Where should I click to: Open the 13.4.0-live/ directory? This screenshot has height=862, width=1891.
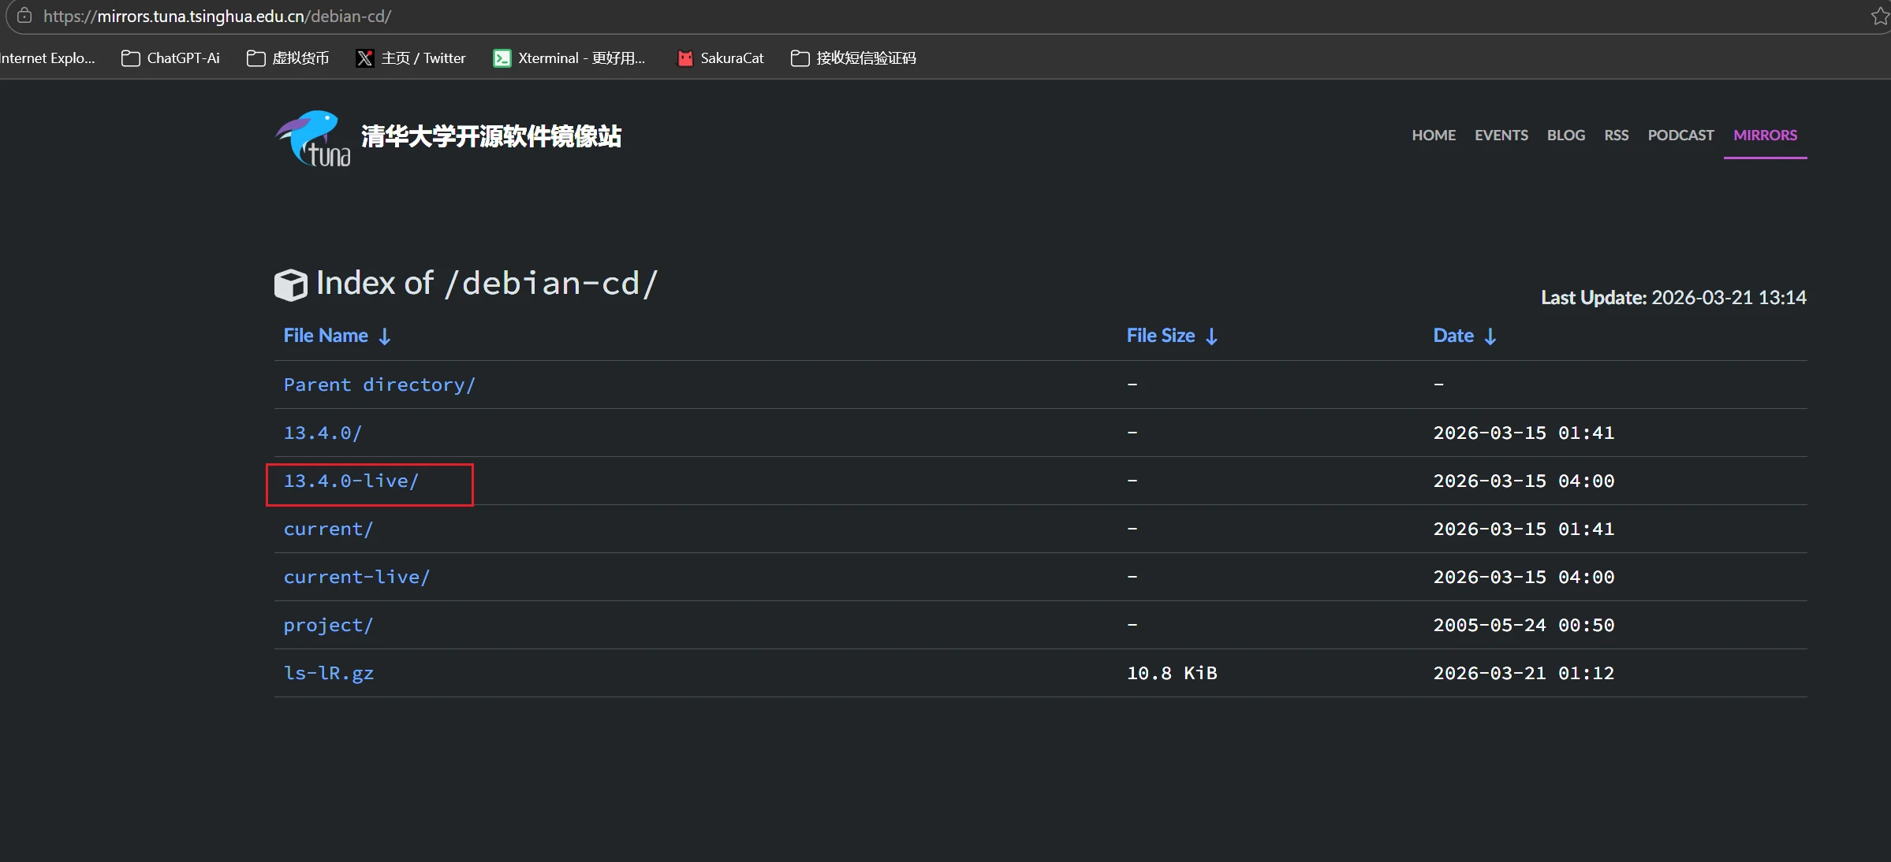[351, 481]
